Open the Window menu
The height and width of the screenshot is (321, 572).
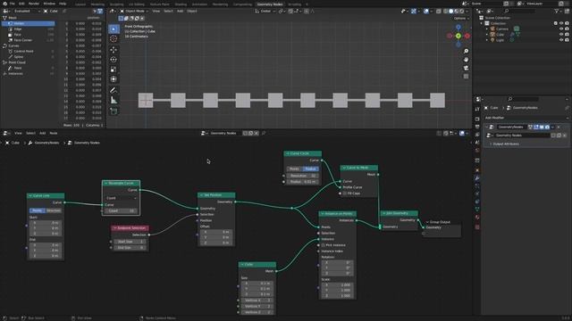(49, 4)
